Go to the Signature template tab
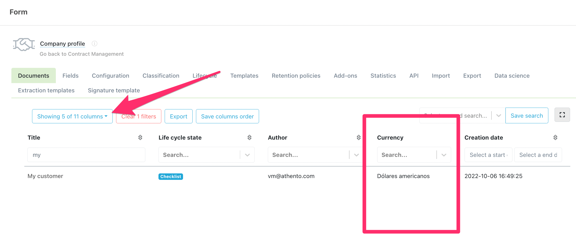The image size is (576, 241). [114, 90]
